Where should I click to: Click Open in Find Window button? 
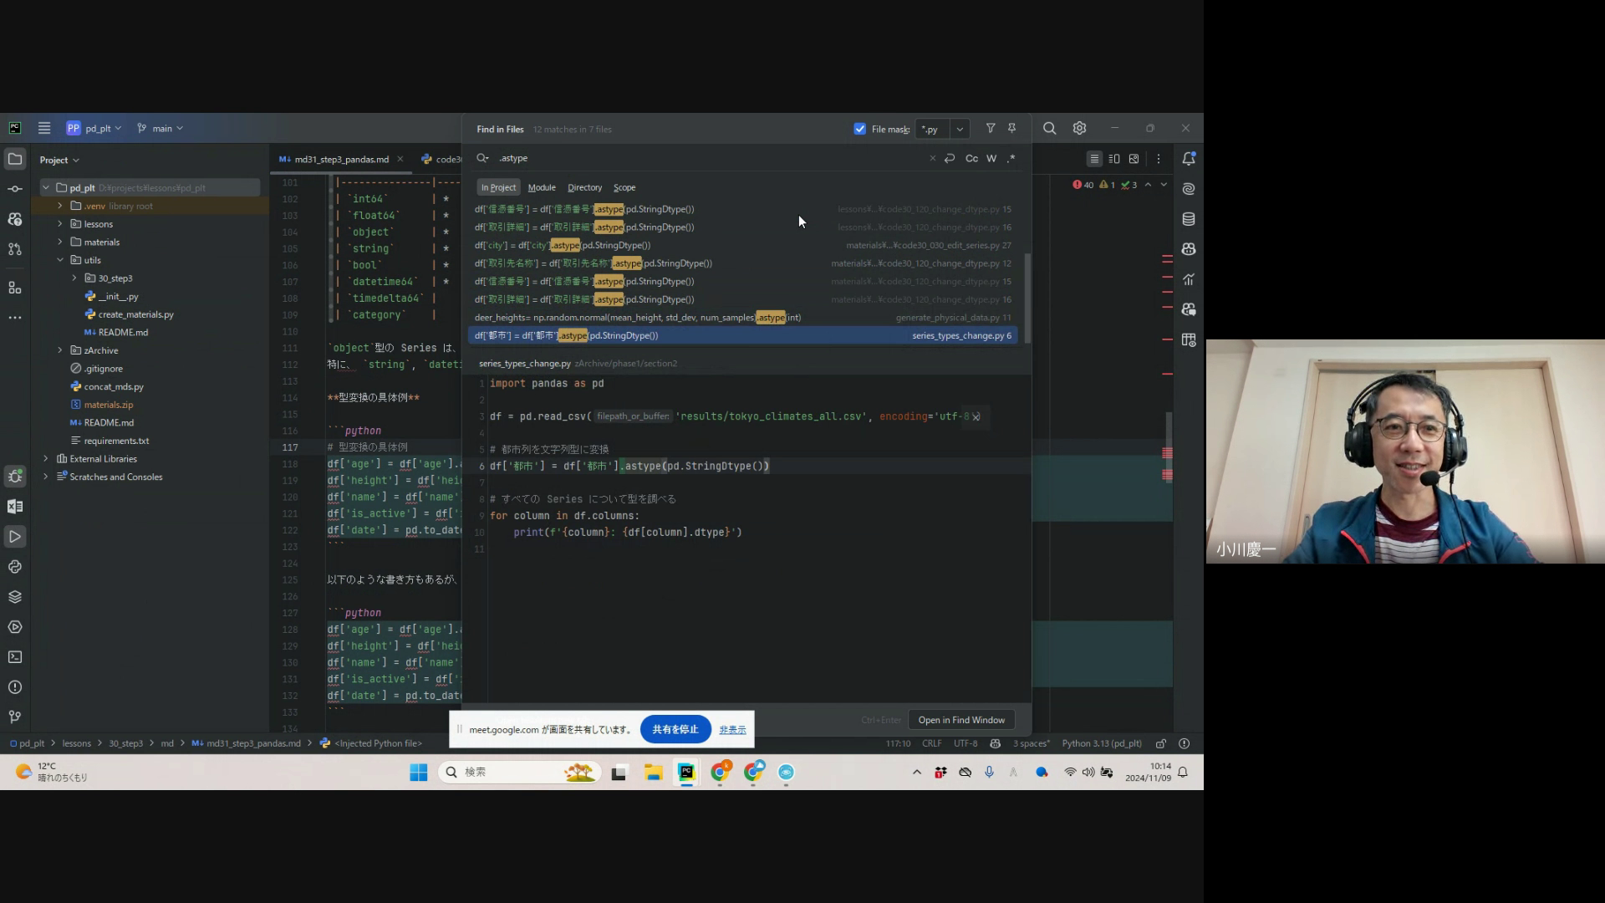click(961, 720)
